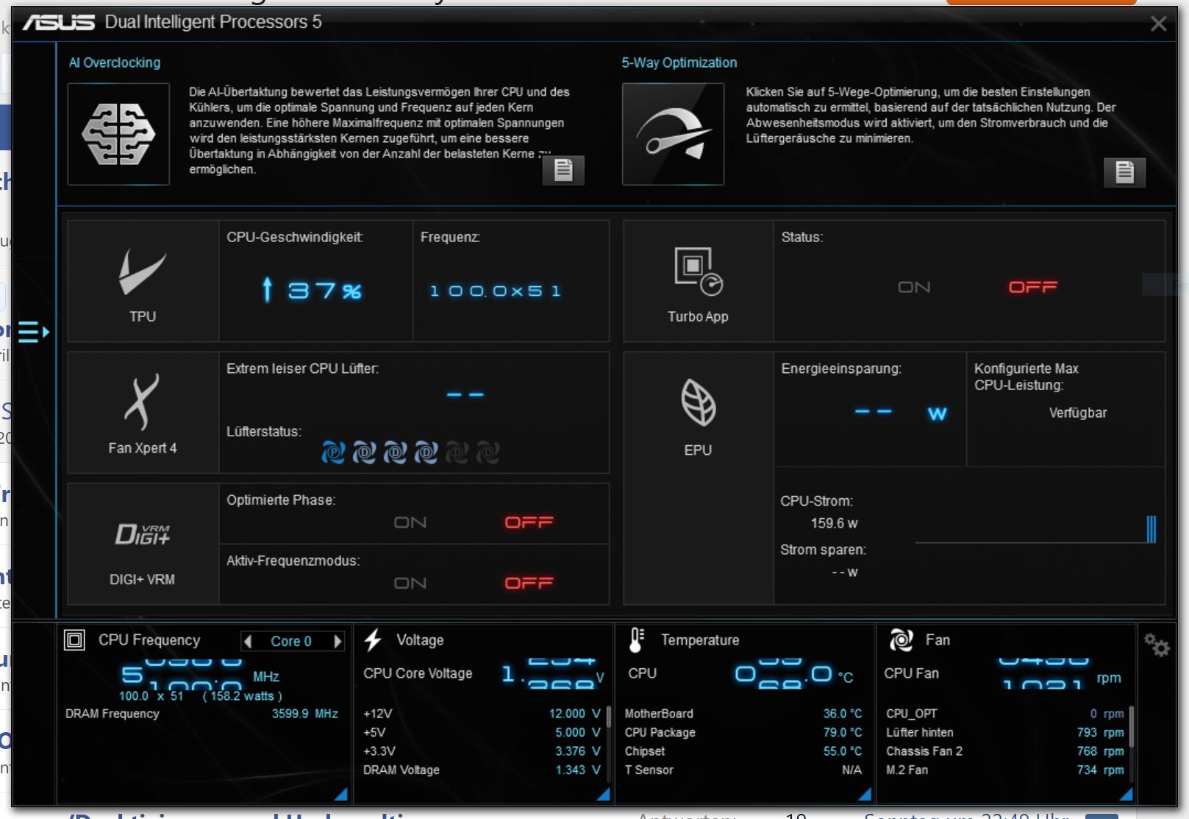The image size is (1189, 819).
Task: Click the Fan monitor icon
Action: point(901,640)
